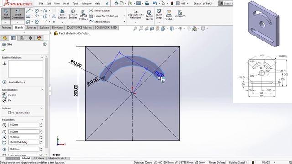Click the 20.00mm slot width field

(x=24, y=149)
